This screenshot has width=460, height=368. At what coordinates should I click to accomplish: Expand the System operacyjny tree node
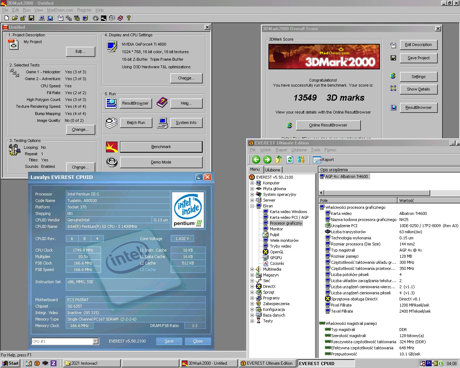tap(252, 194)
